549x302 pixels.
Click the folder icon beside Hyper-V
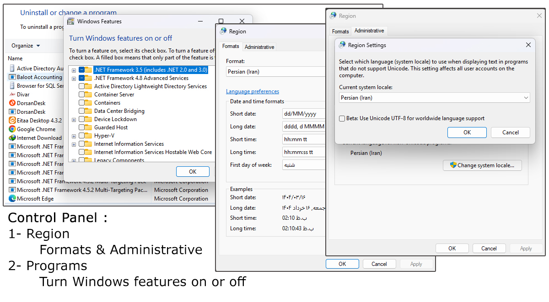89,136
